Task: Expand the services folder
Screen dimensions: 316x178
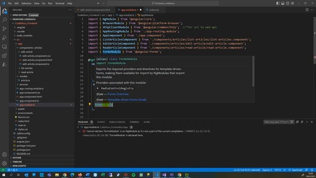Action: [24, 85]
